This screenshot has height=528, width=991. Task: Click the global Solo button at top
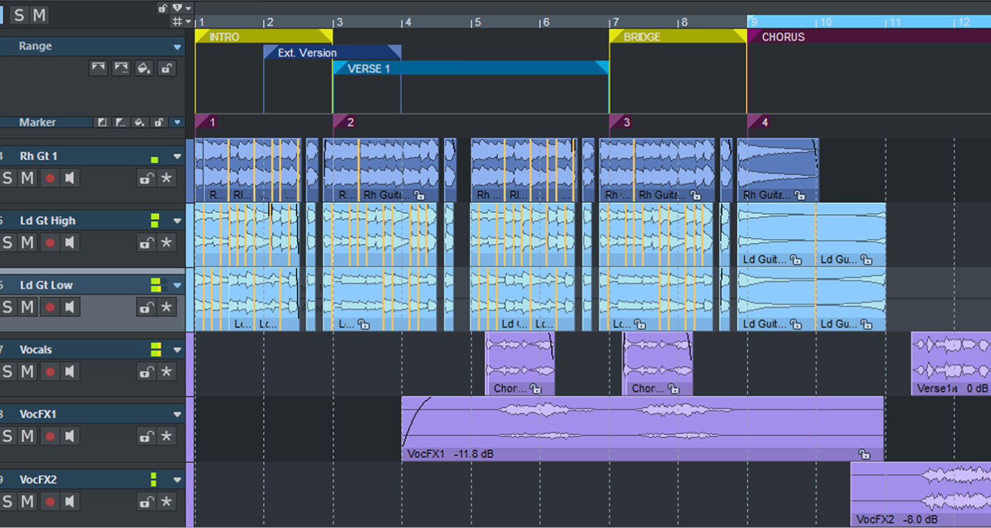click(19, 15)
